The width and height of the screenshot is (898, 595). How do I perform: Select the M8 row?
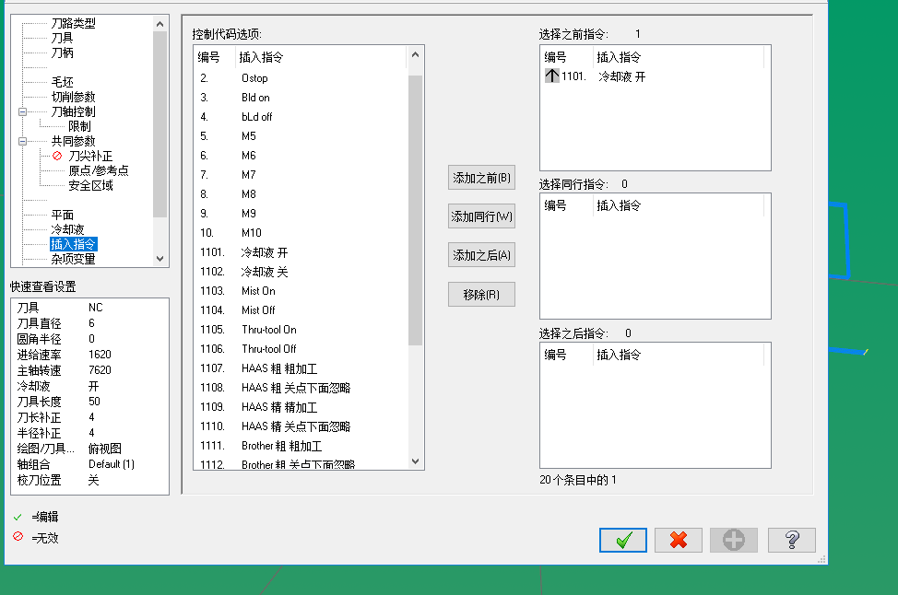[301, 194]
